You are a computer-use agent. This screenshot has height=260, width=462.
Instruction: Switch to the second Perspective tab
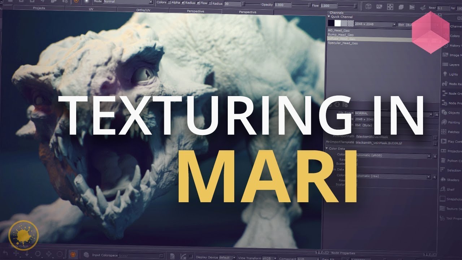(x=248, y=12)
